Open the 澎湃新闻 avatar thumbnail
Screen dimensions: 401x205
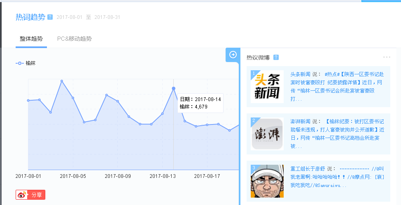(267, 134)
